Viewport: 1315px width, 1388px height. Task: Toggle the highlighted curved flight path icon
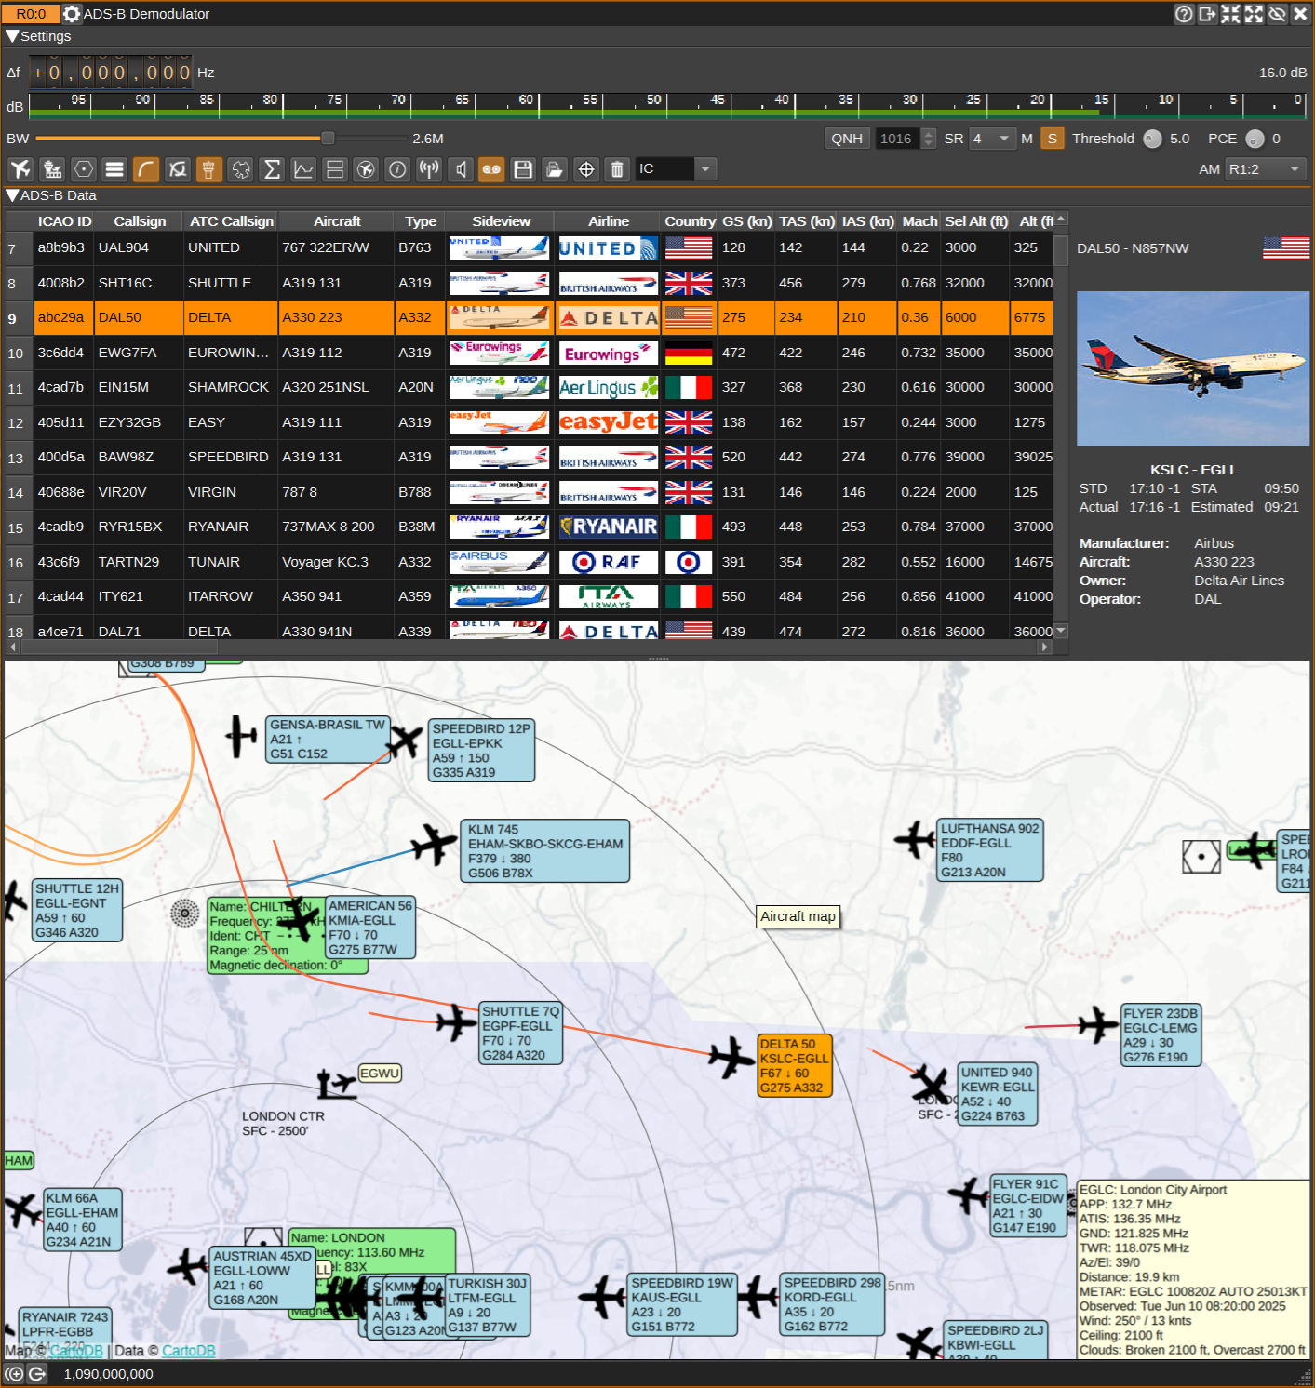(146, 169)
